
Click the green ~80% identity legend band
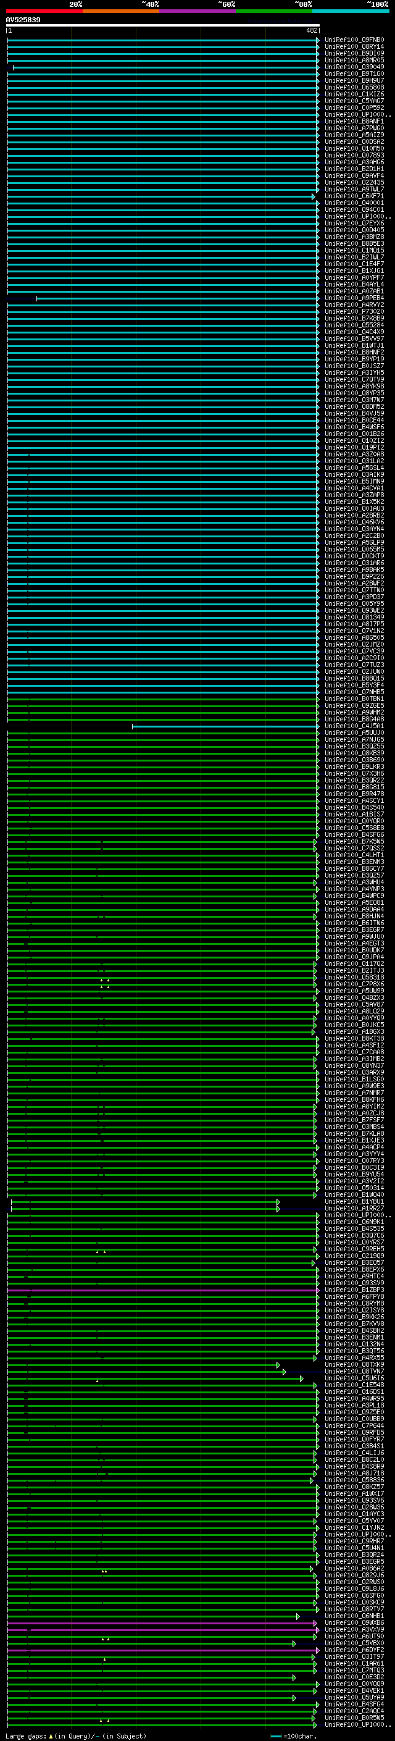pyautogui.click(x=274, y=11)
